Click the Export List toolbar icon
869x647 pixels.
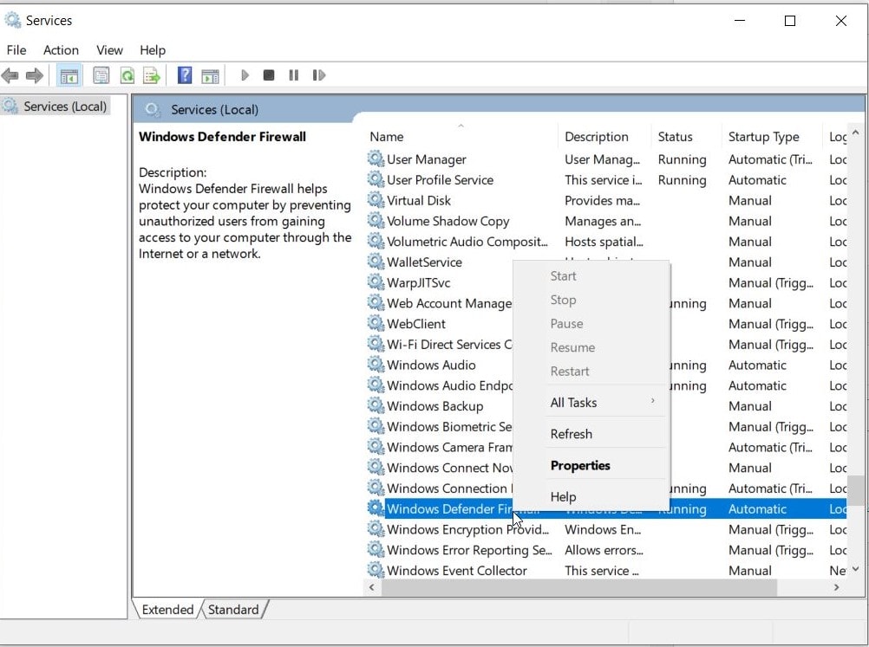pyautogui.click(x=151, y=75)
